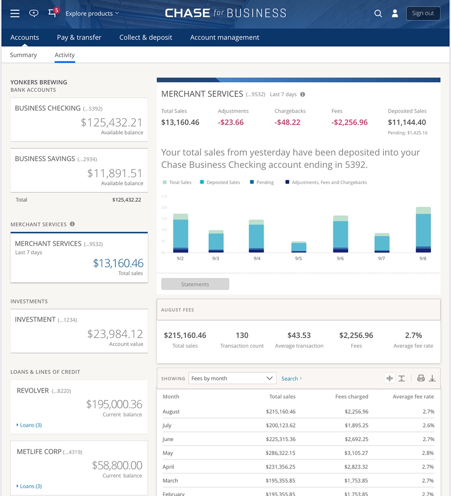Click the Chase for Business logo
This screenshot has width=451, height=496.
225,13
